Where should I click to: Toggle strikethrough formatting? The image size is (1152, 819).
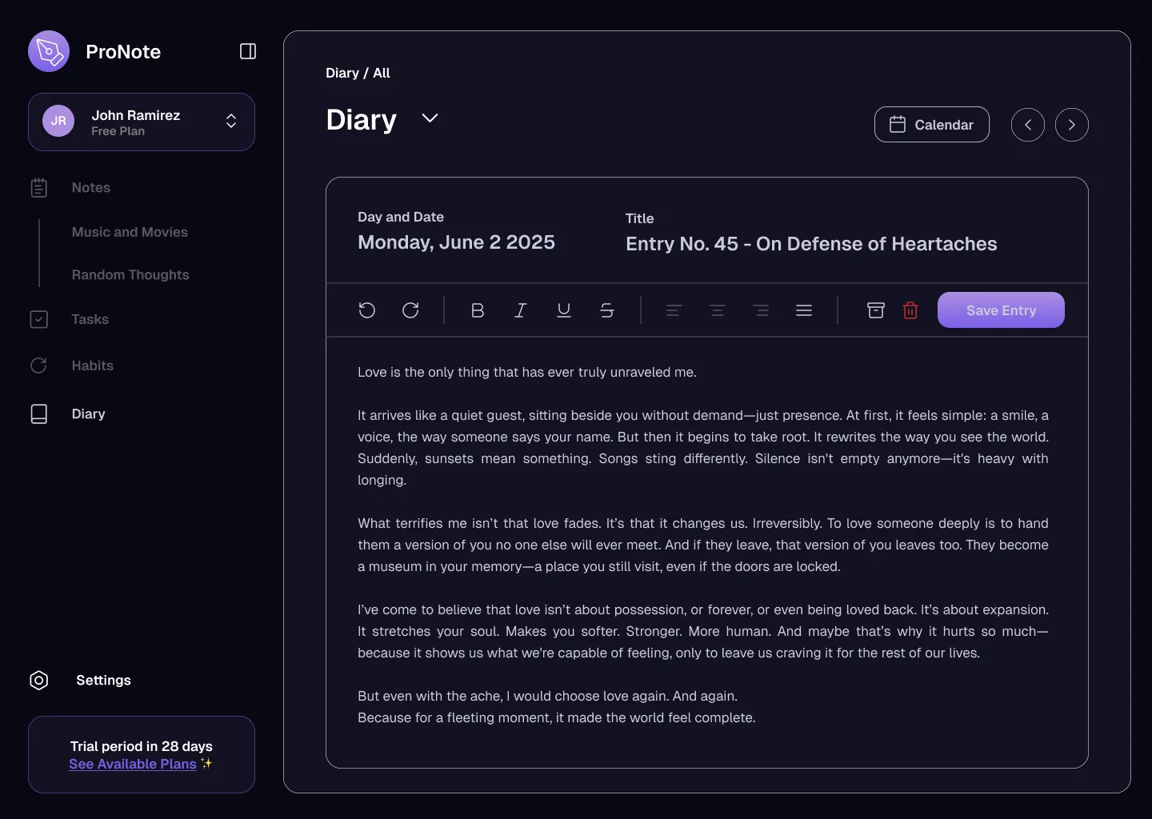(607, 310)
